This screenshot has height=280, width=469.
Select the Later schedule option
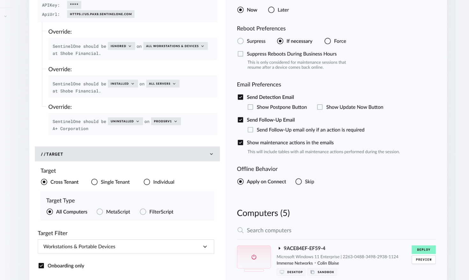click(271, 10)
